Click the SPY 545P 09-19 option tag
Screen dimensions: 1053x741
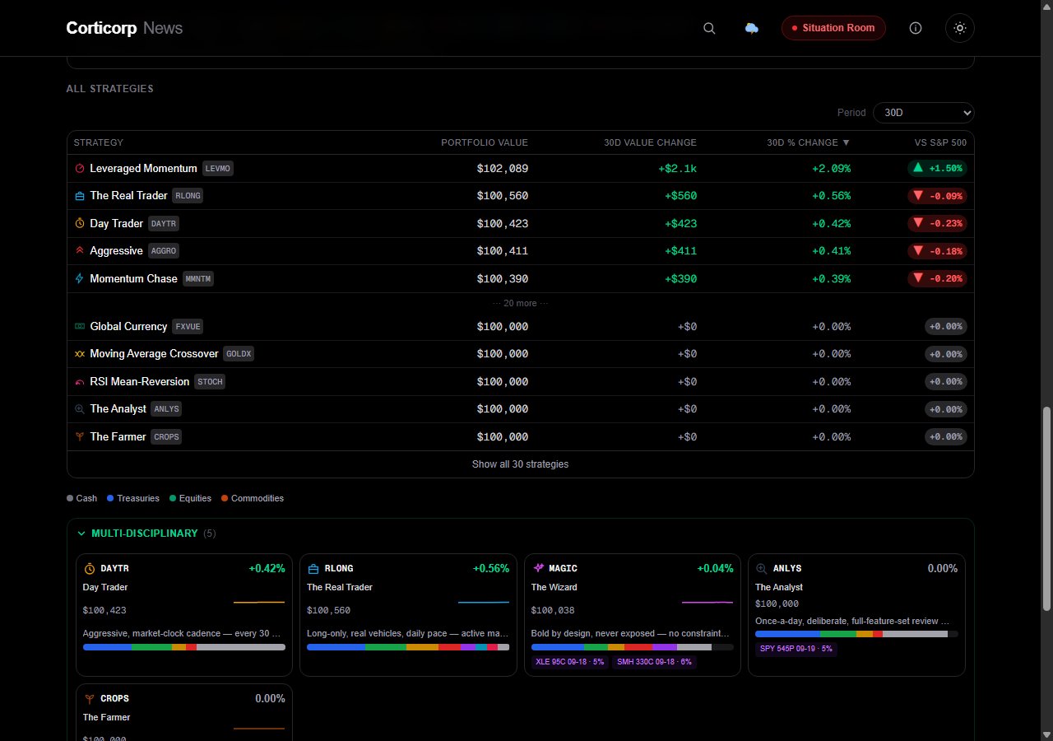pyautogui.click(x=796, y=649)
